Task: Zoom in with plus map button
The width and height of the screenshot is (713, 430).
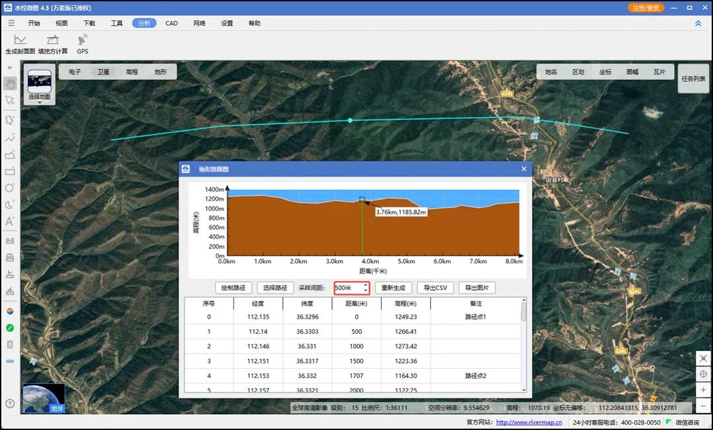Action: 704,390
